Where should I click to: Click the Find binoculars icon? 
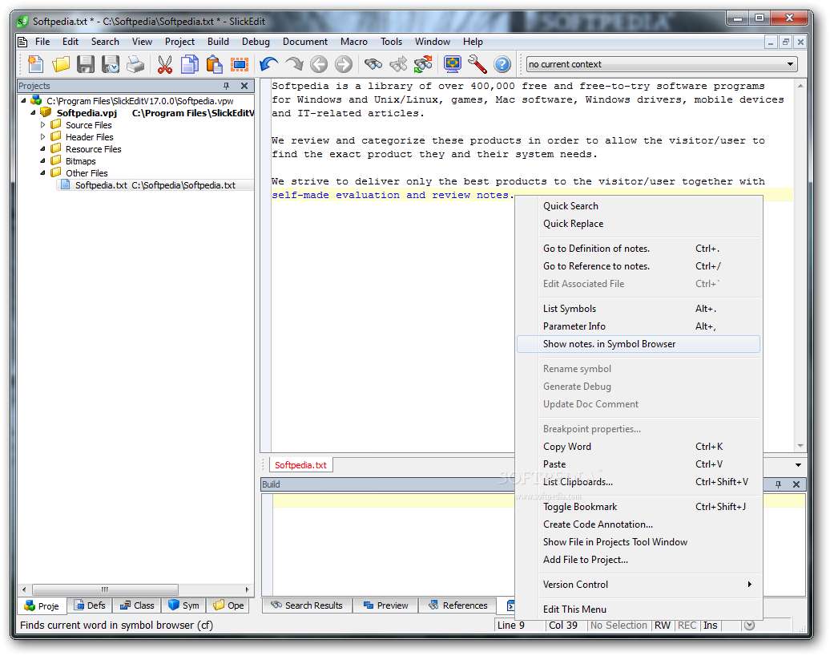(x=373, y=64)
